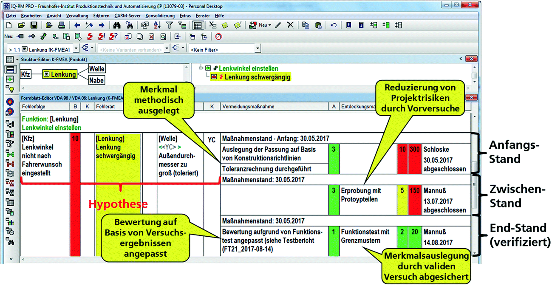Screen dimensions: 552x286
Task: Click the red prohibition circle icon
Action: pos(218,36)
